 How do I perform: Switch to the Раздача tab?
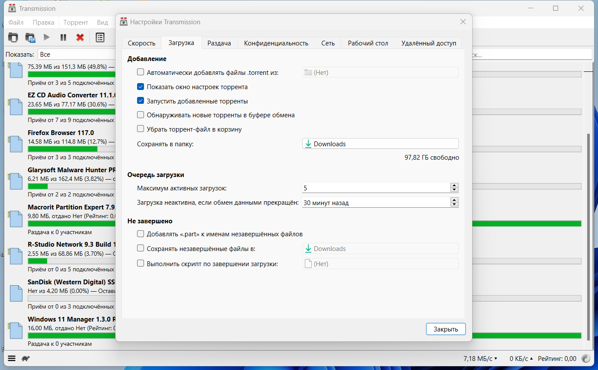tap(219, 43)
